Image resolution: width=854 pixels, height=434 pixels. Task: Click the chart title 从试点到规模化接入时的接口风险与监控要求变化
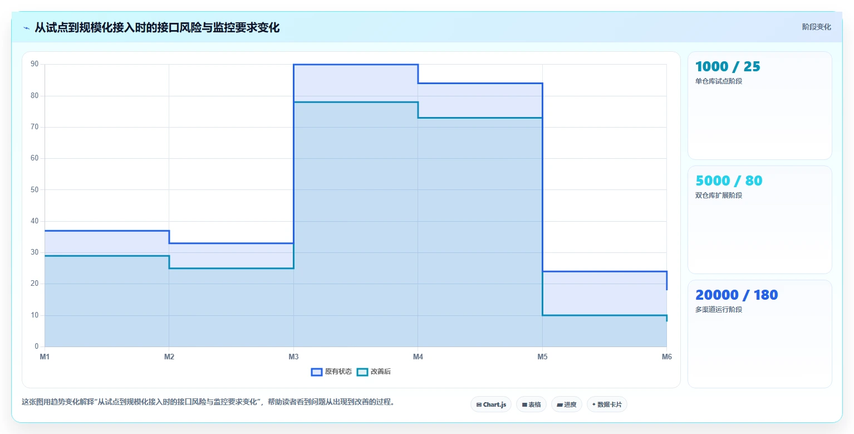pos(157,28)
